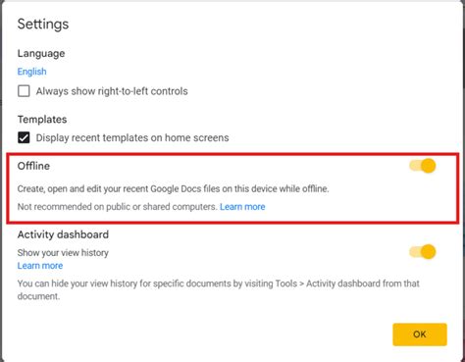Click the 'You can hide your view history' note

(x=218, y=289)
